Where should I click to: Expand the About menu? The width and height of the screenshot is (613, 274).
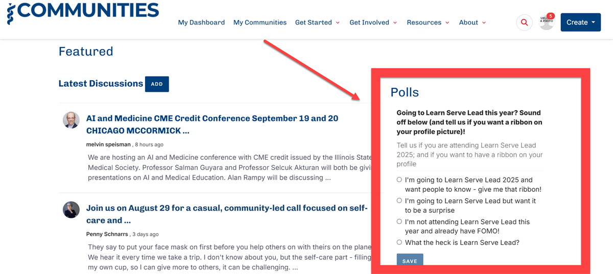472,22
